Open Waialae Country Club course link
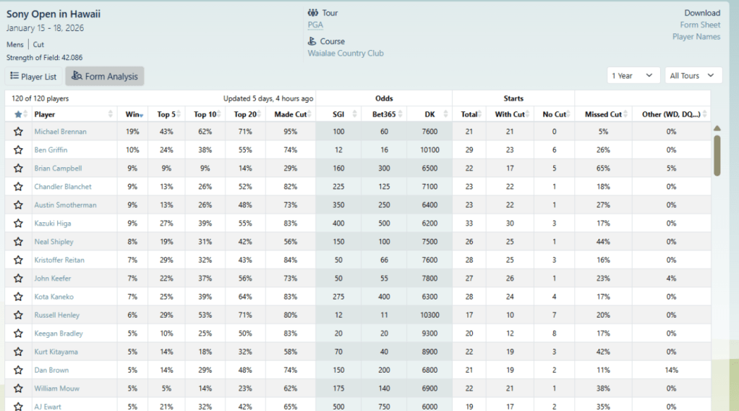The width and height of the screenshot is (739, 411). (346, 54)
